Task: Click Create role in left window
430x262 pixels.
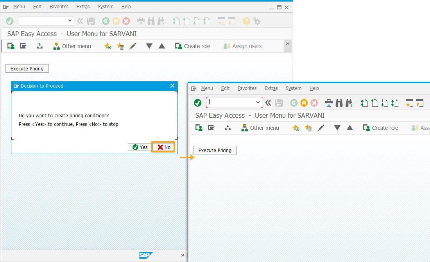Action: (x=192, y=46)
